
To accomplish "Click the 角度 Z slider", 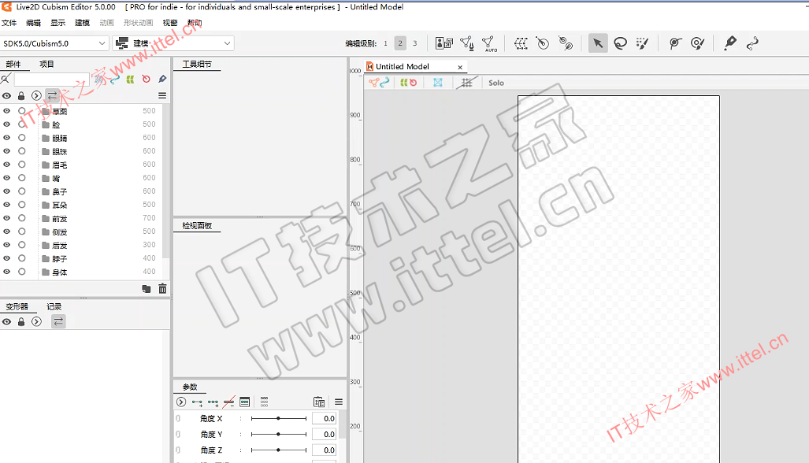I will pos(279,450).
